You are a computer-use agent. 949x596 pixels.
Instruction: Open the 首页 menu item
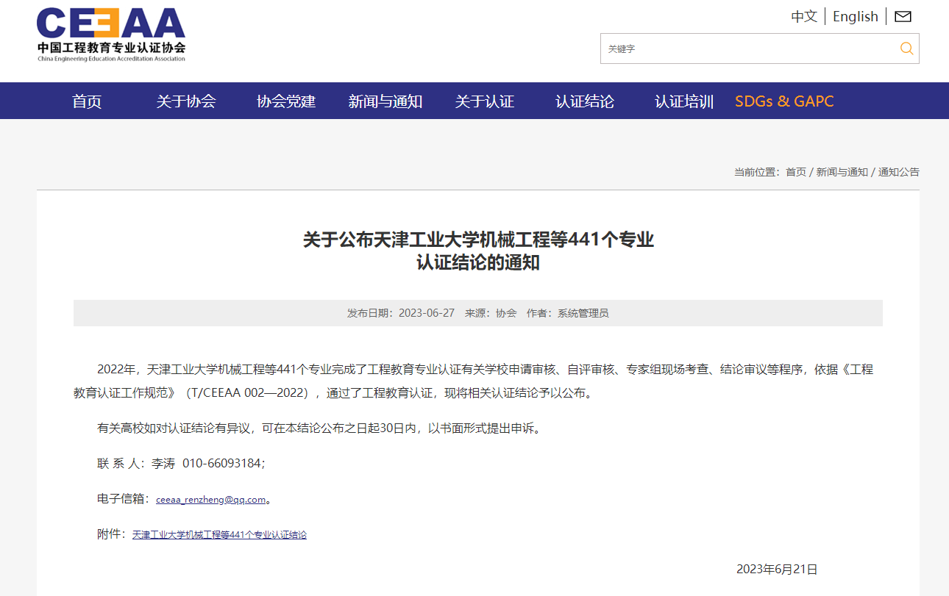[87, 101]
